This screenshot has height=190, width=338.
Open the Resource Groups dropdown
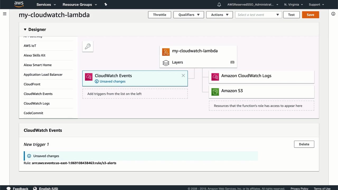click(80, 4)
